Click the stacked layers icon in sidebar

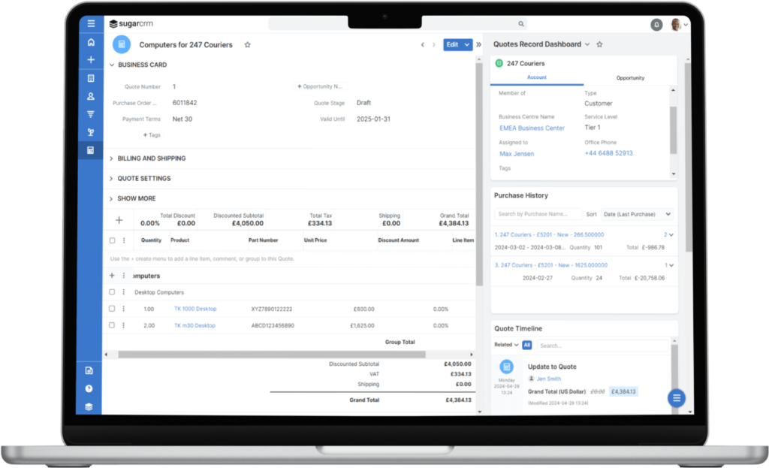pos(89,406)
